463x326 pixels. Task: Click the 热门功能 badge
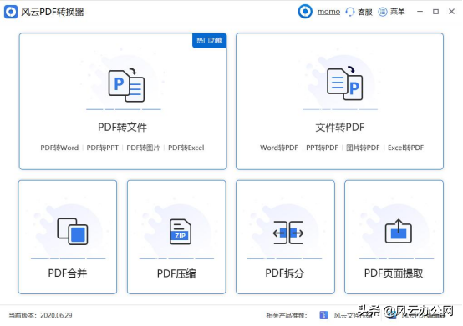pos(210,40)
